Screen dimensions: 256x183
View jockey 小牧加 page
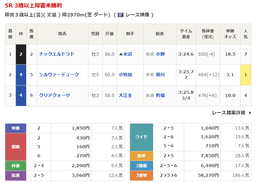[x=125, y=75]
